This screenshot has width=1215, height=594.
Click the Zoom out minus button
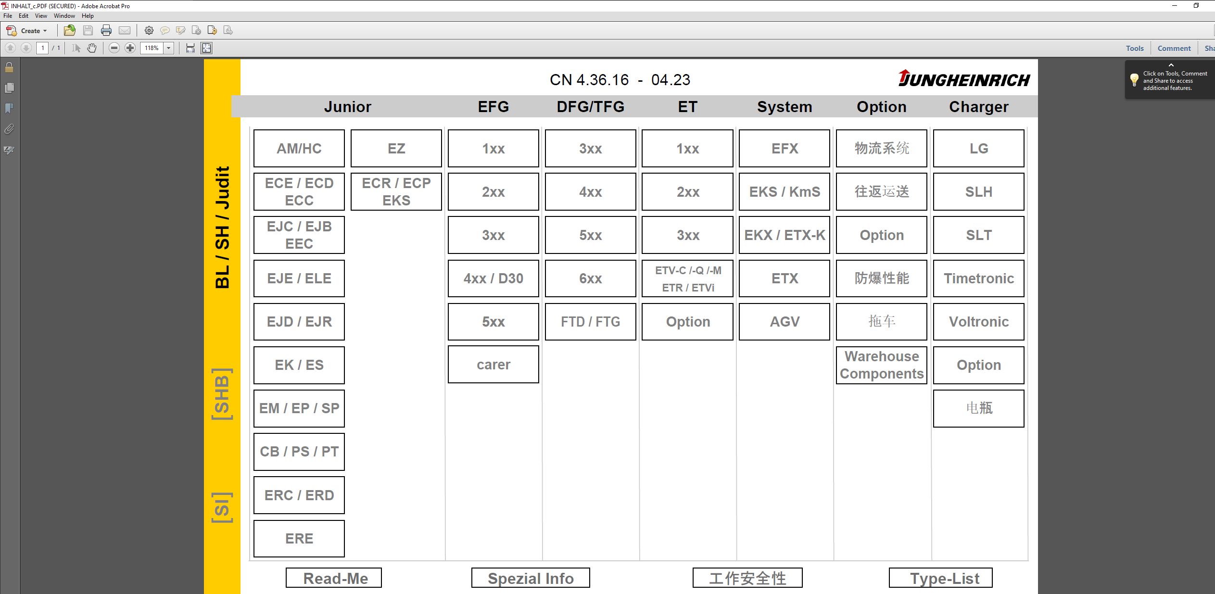point(114,48)
